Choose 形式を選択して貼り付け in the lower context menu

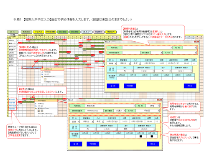pyautogui.click(x=46, y=114)
